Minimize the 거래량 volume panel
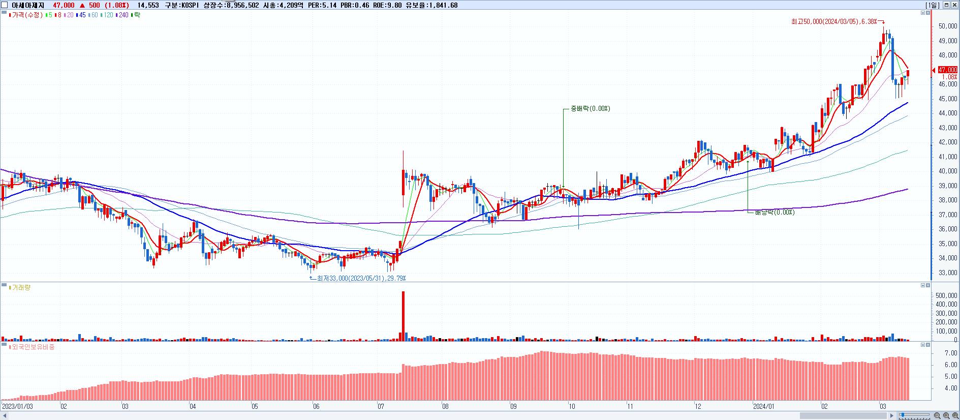The width and height of the screenshot is (960, 420). (x=923, y=285)
